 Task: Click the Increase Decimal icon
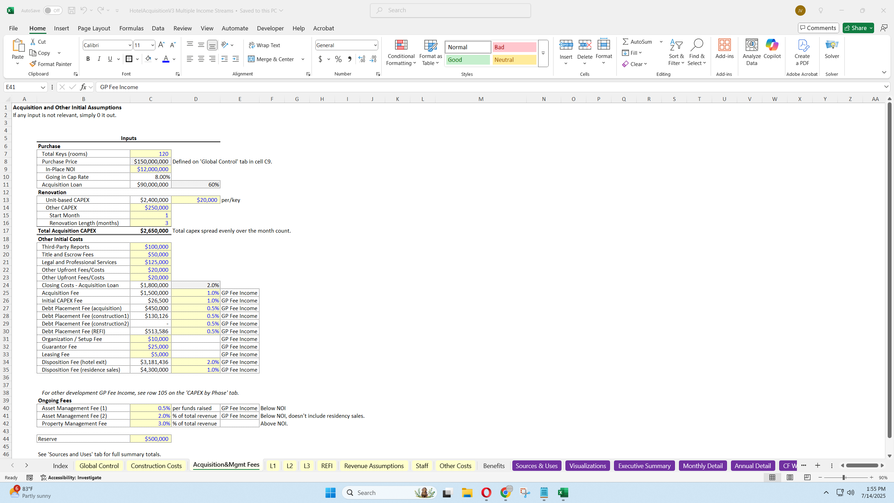361,59
